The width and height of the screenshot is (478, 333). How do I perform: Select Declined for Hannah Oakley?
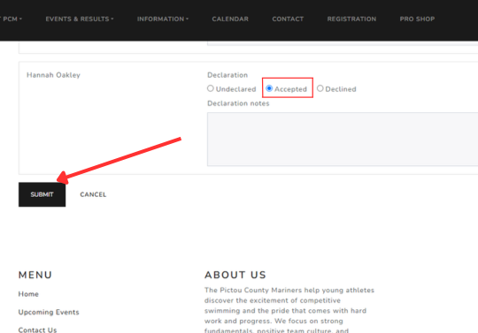click(320, 88)
